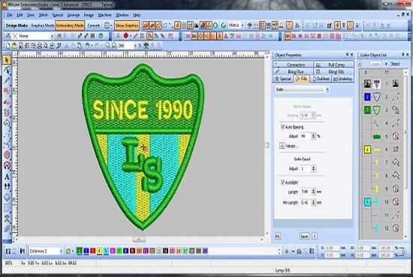Click the Convert button
This screenshot has height=277, width=413.
tap(94, 25)
